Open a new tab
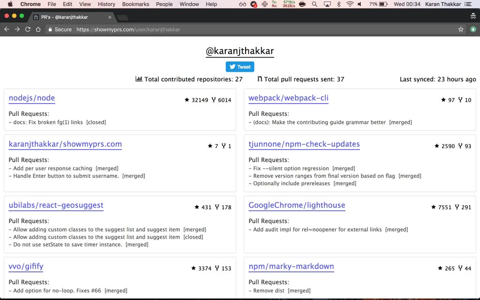Viewport: 480px width, 300px height. 123,18
